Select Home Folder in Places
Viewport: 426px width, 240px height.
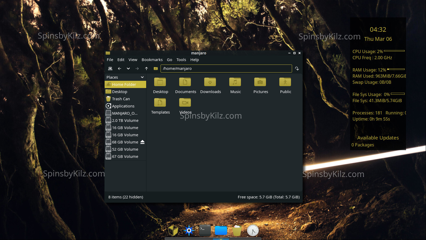[125, 85]
